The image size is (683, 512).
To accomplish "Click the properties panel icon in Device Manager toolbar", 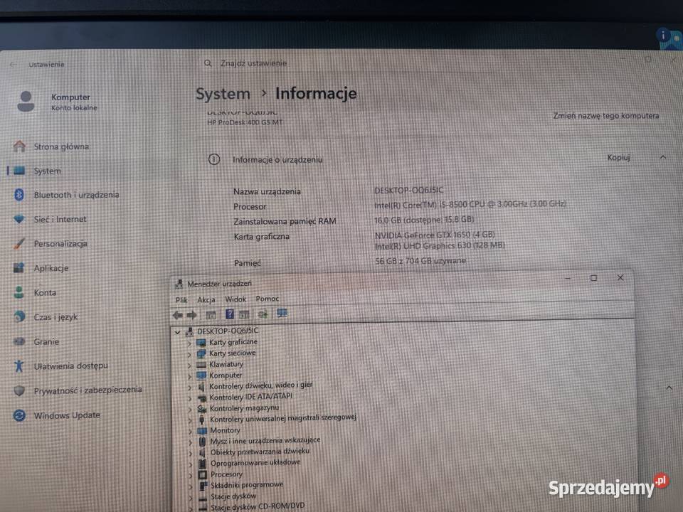I will (211, 315).
